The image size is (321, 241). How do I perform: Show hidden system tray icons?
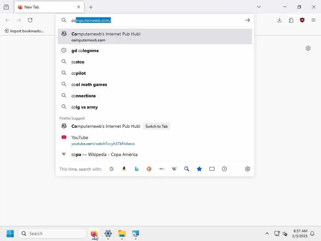click(x=267, y=233)
